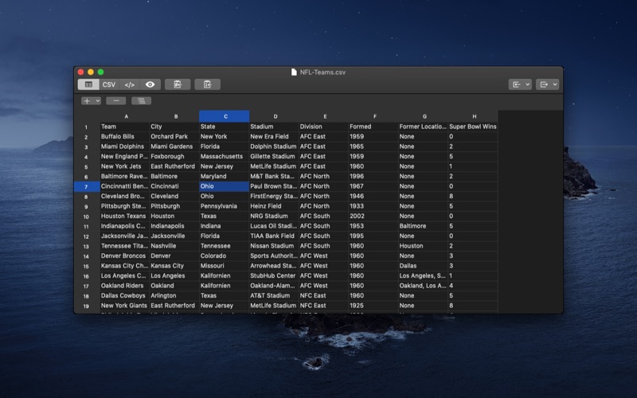Click the Baltimore former location cell
This screenshot has width=637, height=398.
[x=423, y=226]
